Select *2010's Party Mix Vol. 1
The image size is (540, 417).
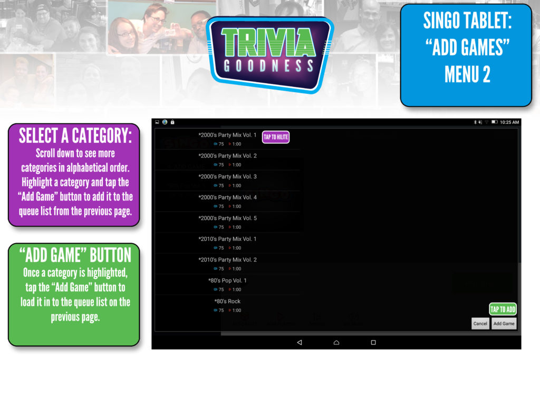click(x=227, y=243)
